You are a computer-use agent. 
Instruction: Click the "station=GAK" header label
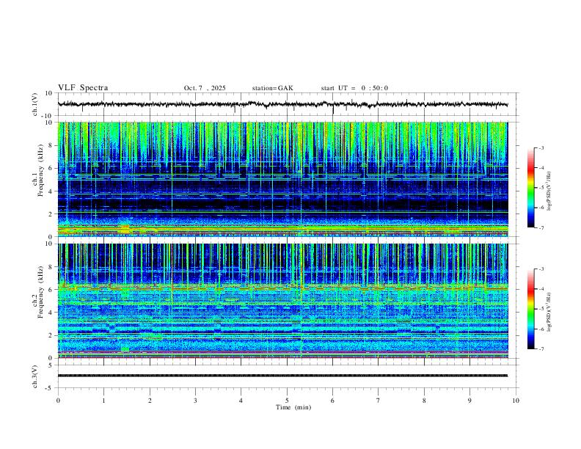pyautogui.click(x=272, y=88)
